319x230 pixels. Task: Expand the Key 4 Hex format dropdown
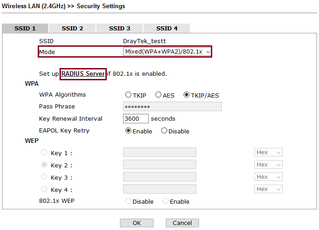(x=269, y=189)
